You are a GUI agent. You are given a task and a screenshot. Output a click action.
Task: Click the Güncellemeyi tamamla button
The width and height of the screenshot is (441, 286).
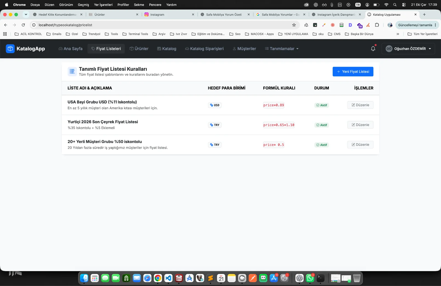coord(415,25)
